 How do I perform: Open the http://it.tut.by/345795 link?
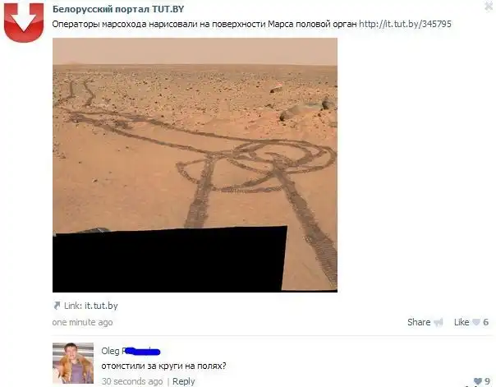point(405,24)
